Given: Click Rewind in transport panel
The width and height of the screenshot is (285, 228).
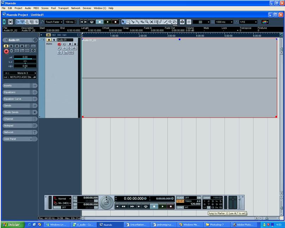Looking at the screenshot, I should 123,206.
